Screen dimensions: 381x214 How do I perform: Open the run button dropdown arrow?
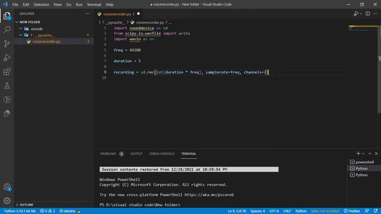(361, 14)
